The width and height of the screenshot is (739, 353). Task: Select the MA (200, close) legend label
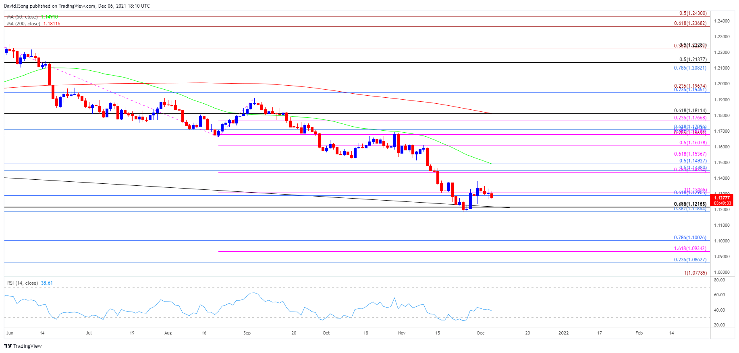23,24
